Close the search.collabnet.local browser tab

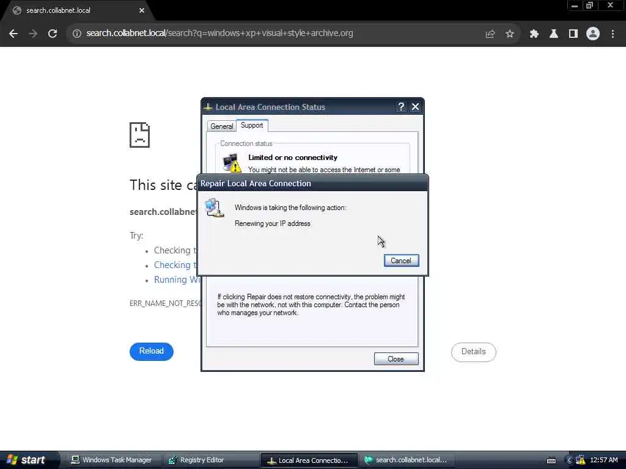pos(142,10)
